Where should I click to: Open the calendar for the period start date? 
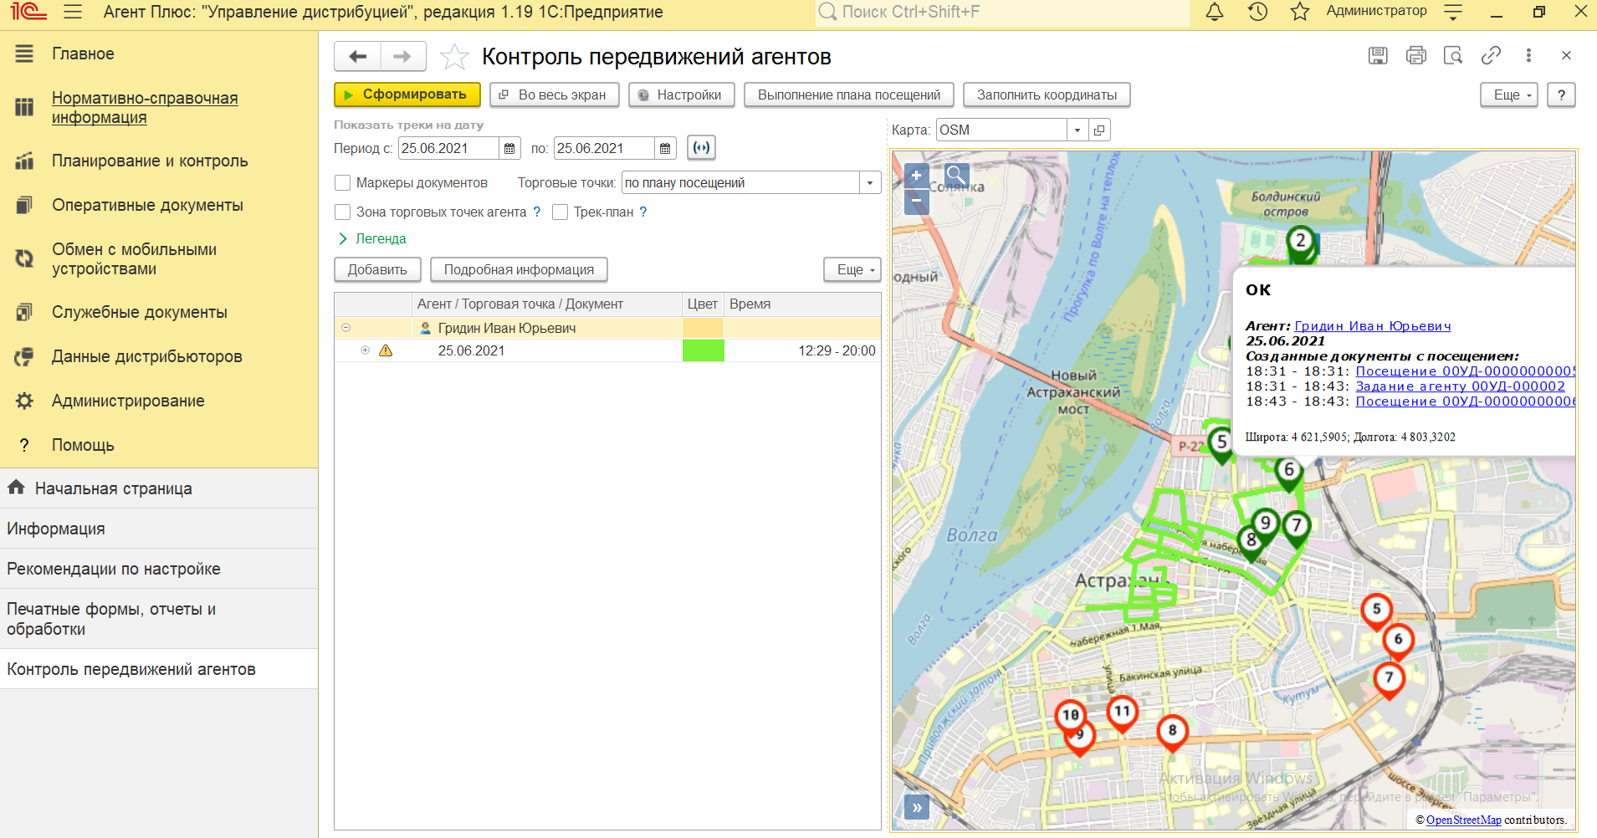pyautogui.click(x=509, y=149)
